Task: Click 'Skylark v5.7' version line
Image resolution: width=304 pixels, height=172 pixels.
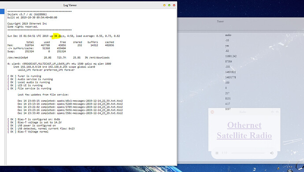Action: point(27,15)
